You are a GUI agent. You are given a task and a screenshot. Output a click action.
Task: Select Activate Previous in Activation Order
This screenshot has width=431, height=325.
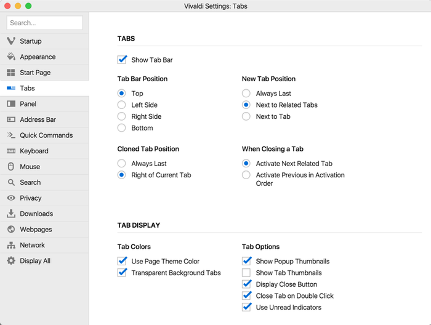coord(246,175)
